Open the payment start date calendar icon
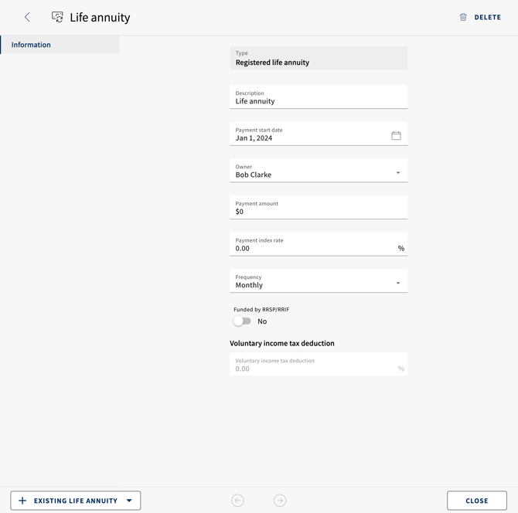 (x=396, y=135)
